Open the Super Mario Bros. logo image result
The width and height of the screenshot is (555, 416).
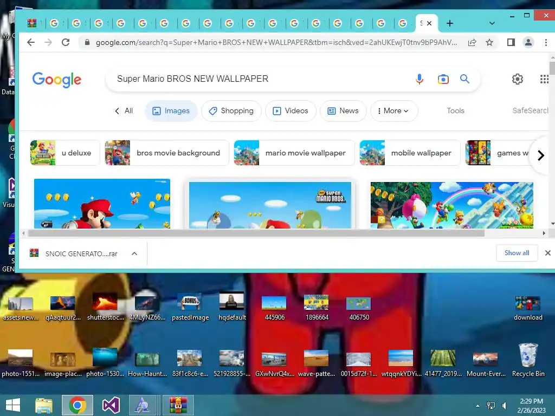tap(270, 205)
